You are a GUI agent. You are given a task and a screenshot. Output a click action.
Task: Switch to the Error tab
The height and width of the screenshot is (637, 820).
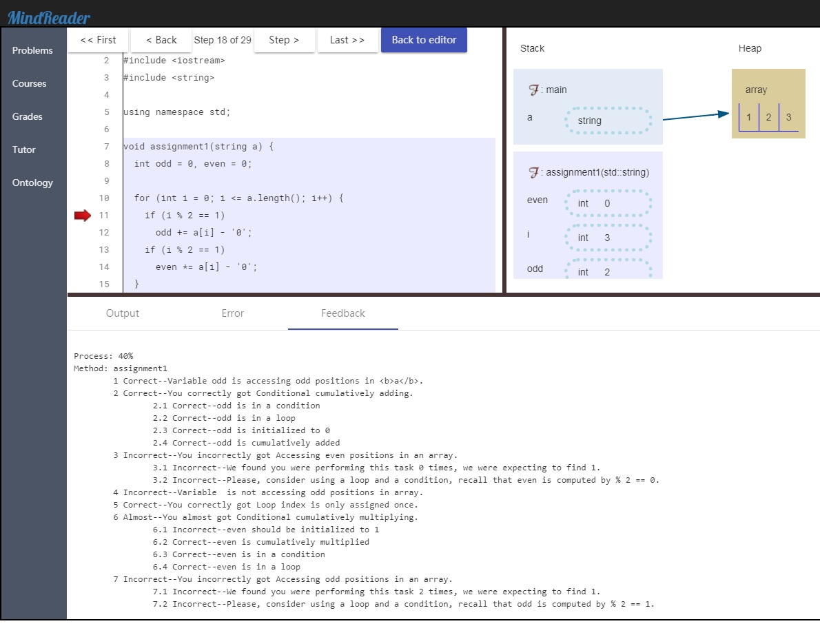coord(233,313)
